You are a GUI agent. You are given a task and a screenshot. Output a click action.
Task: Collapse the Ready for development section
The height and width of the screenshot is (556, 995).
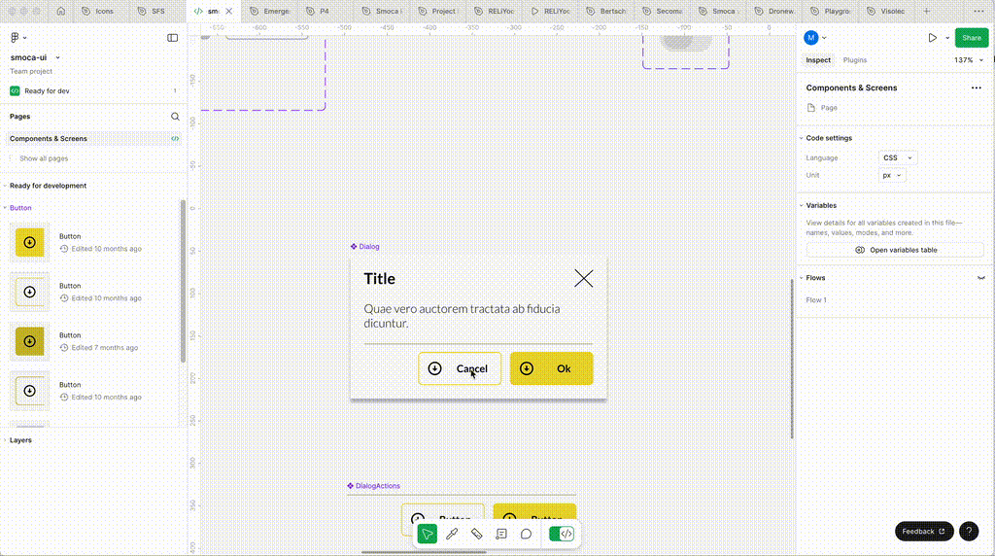pyautogui.click(x=5, y=186)
